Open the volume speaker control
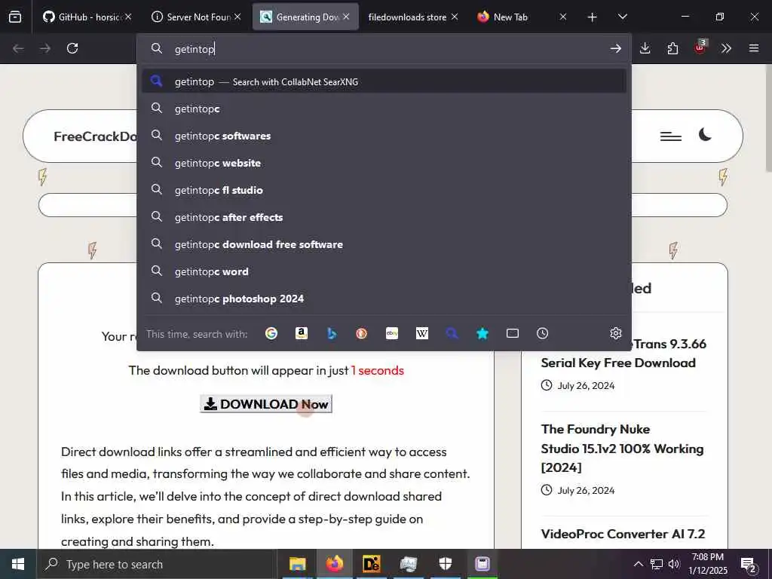Image resolution: width=772 pixels, height=579 pixels. tap(674, 564)
